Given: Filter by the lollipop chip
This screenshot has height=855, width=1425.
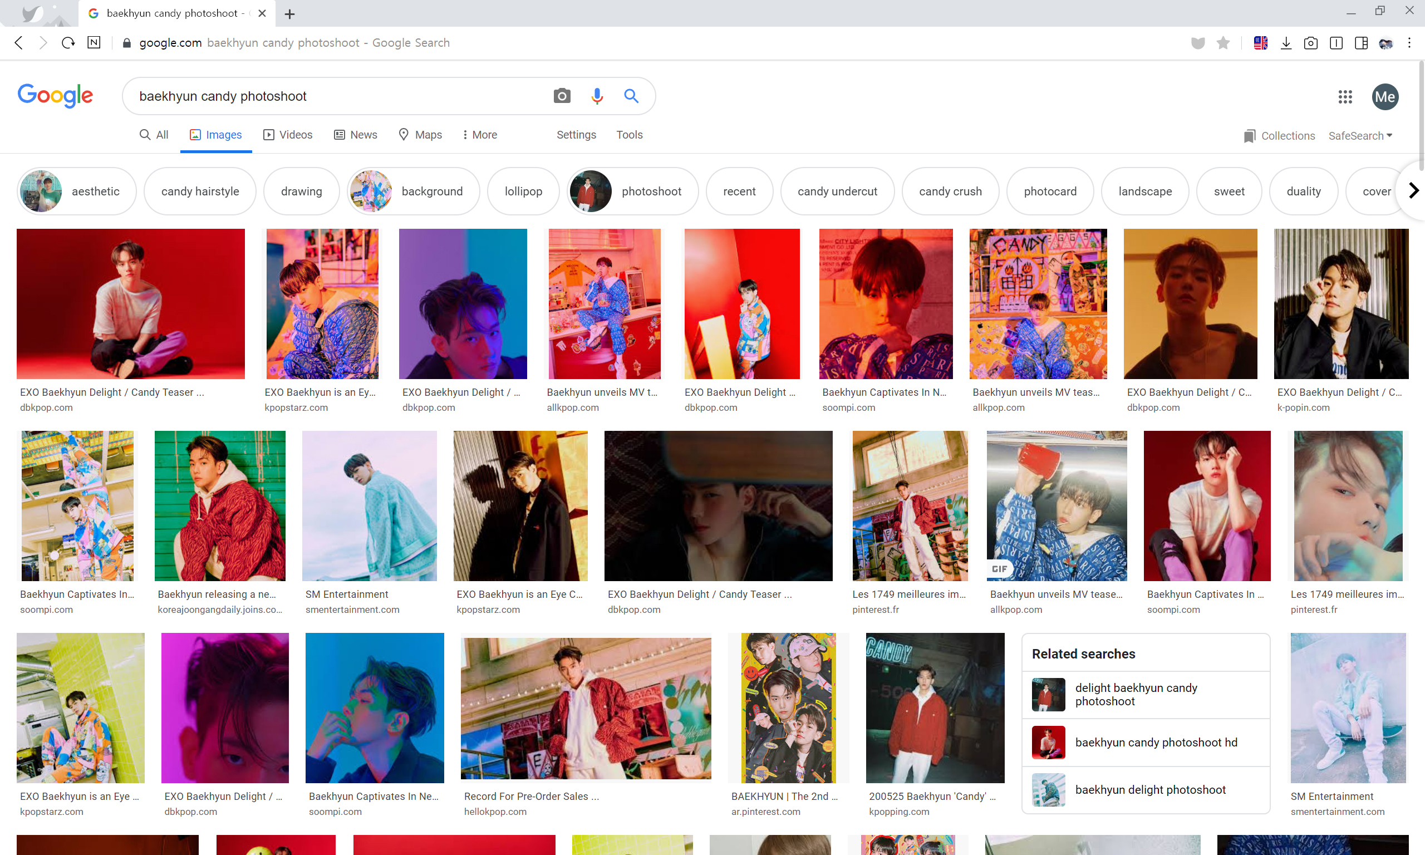Looking at the screenshot, I should pos(523,191).
